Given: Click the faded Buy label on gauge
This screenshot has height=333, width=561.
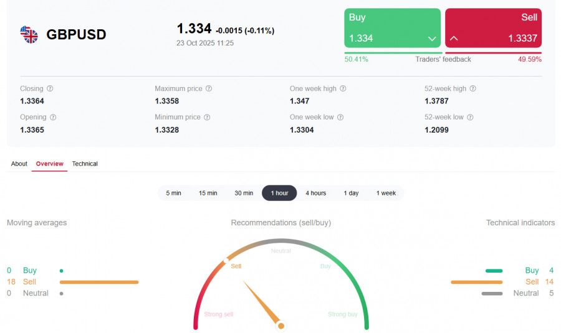Looking at the screenshot, I should point(325,266).
